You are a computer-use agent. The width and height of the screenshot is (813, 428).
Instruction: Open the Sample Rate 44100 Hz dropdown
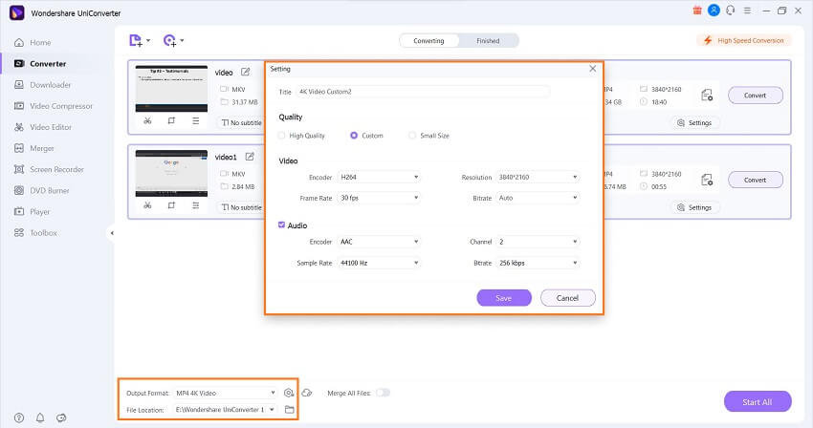tap(379, 264)
